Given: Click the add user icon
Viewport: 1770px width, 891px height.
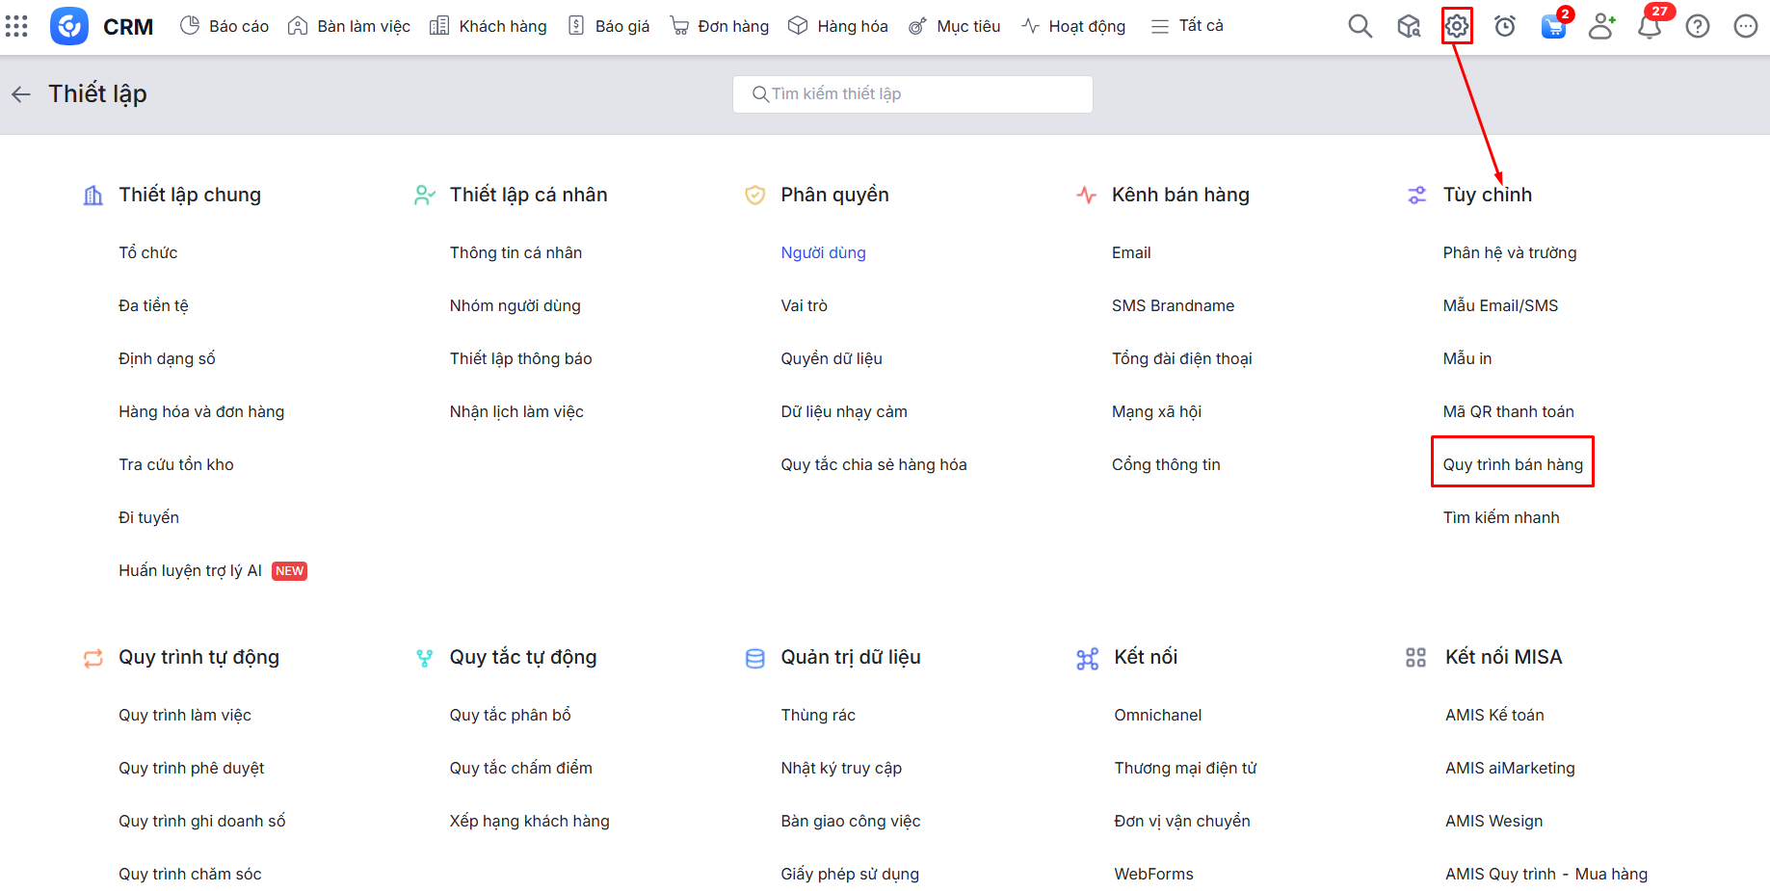Looking at the screenshot, I should click(1601, 26).
